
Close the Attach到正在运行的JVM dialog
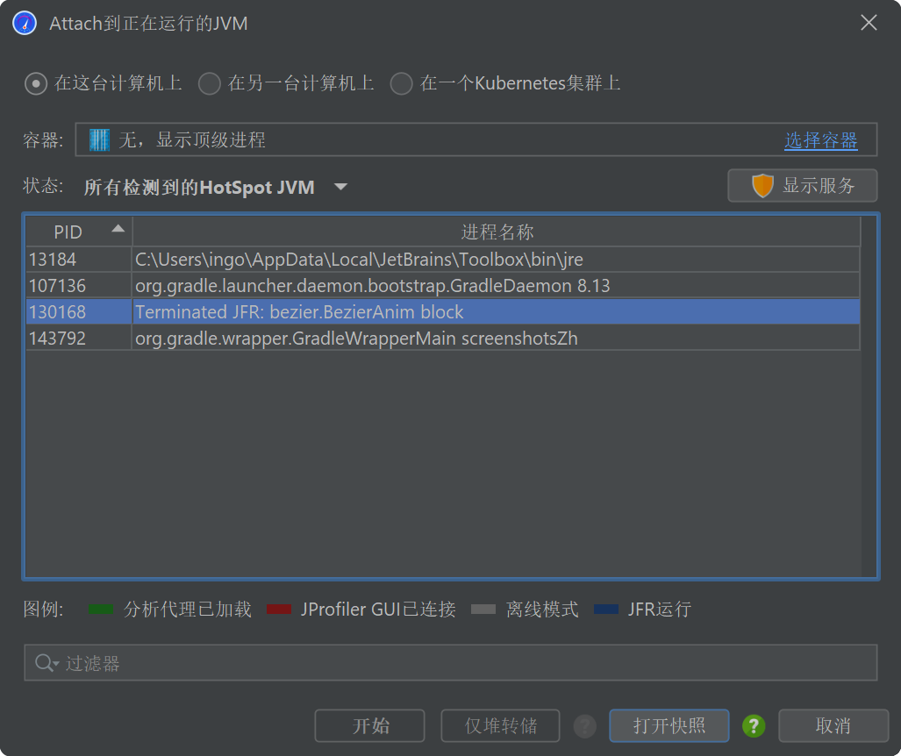click(869, 23)
